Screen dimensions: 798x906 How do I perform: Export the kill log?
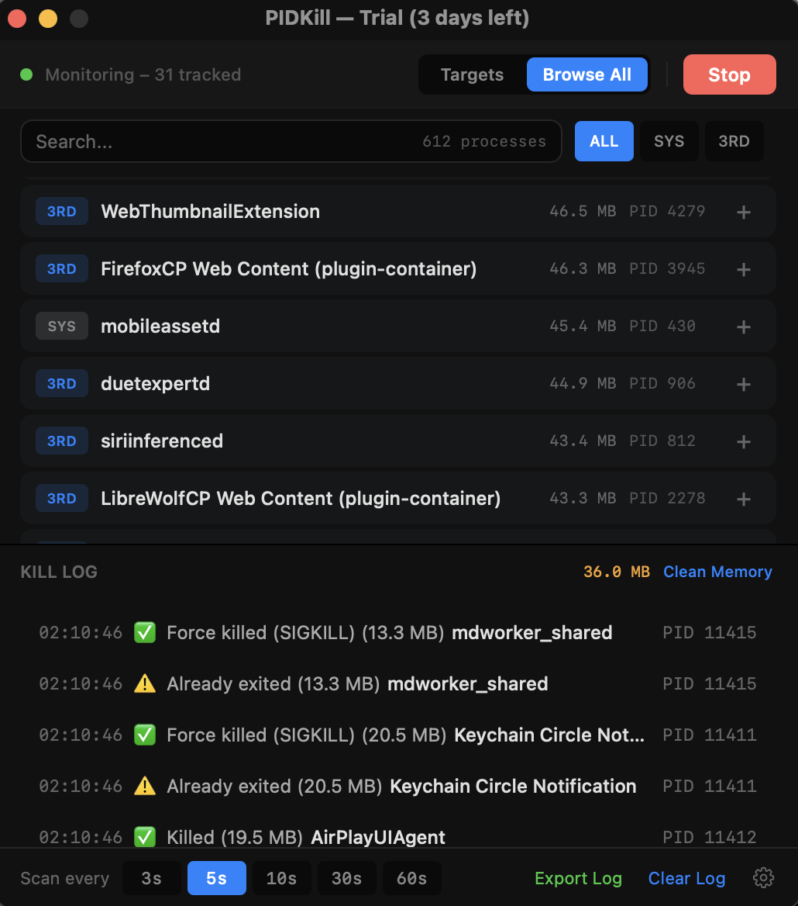[x=578, y=878]
